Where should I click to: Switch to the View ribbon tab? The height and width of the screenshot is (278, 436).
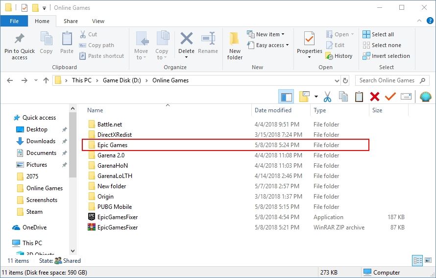point(98,21)
